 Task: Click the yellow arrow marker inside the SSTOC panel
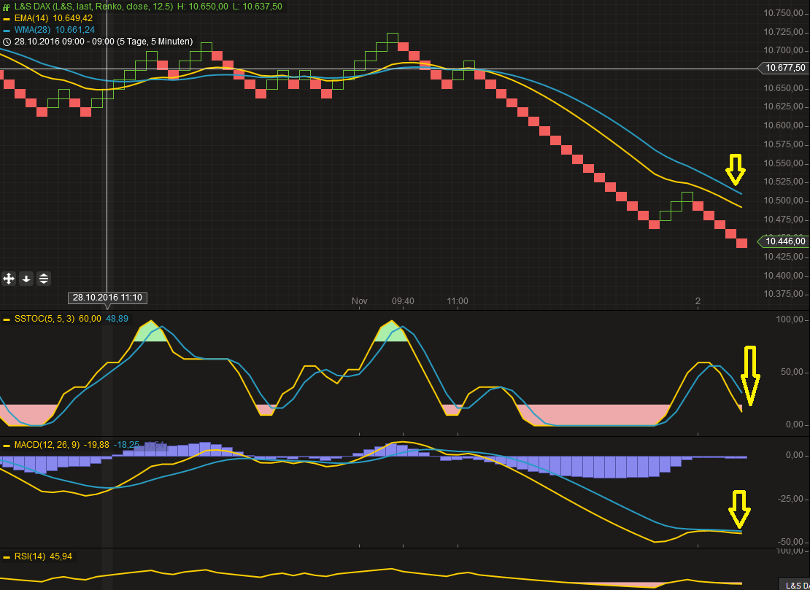(x=751, y=376)
